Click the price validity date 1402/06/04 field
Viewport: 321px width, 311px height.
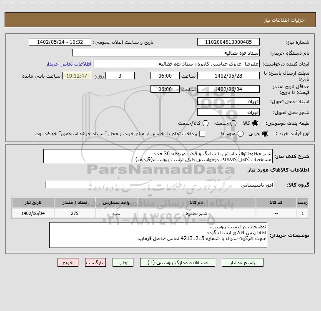[228, 89]
